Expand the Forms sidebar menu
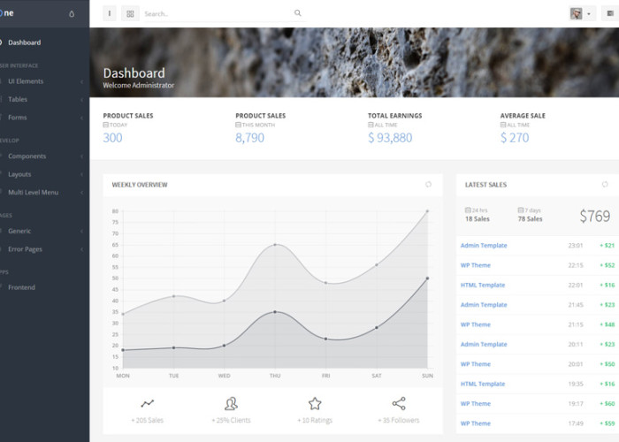This screenshot has height=442, width=619. [42, 118]
